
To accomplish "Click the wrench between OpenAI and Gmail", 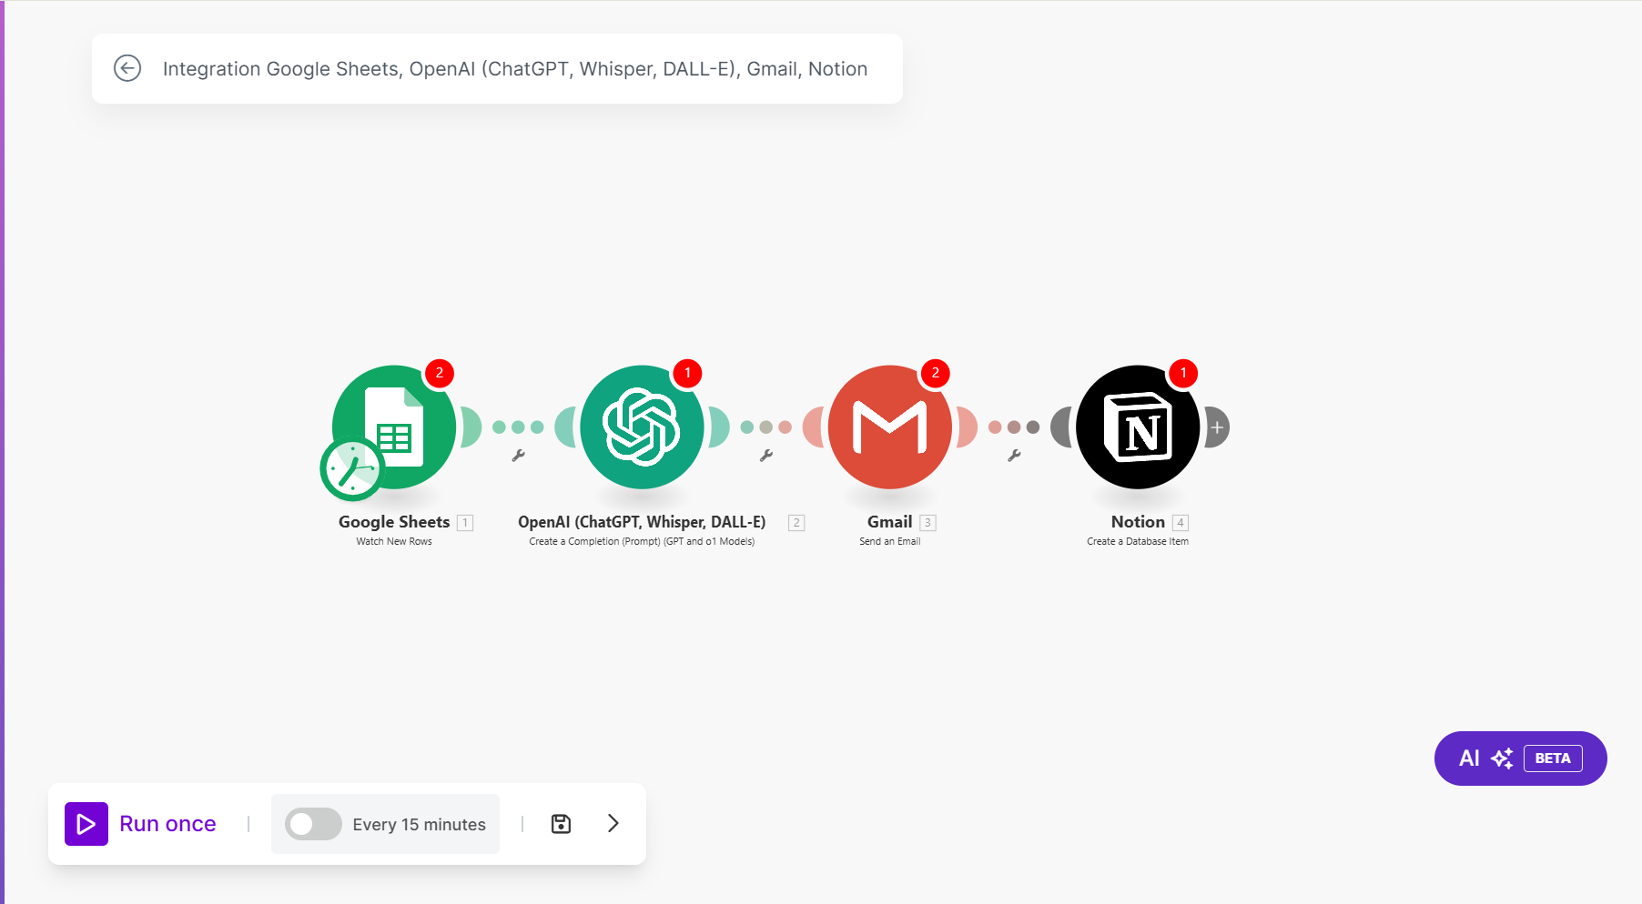I will [x=766, y=456].
